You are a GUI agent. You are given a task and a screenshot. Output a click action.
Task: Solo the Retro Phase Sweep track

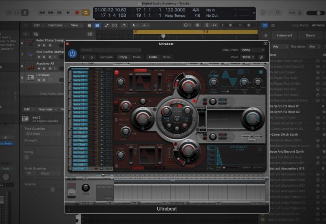pyautogui.click(x=44, y=45)
